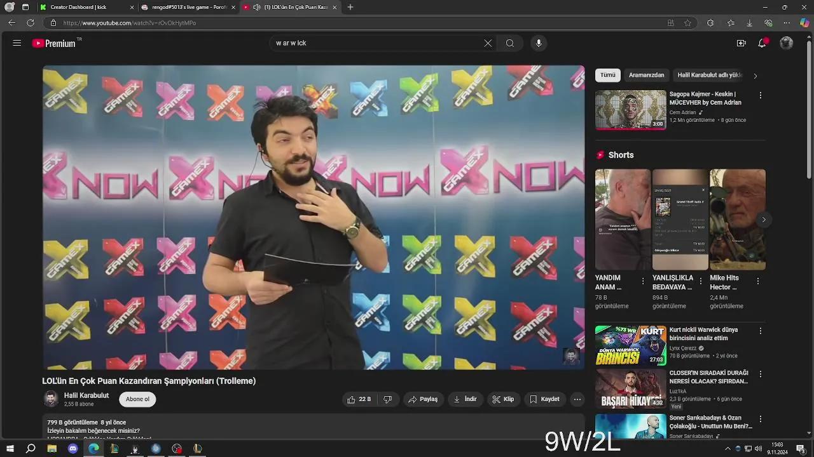Open the tab actions menu icon
The width and height of the screenshot is (814, 457).
(x=25, y=7)
